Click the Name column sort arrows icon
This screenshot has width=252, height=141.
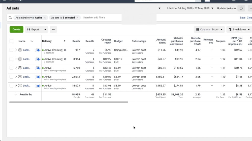(x=31, y=41)
